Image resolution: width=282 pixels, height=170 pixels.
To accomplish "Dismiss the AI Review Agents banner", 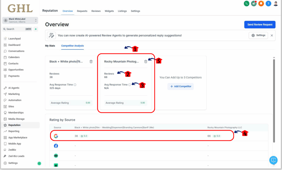I will coord(272,35).
